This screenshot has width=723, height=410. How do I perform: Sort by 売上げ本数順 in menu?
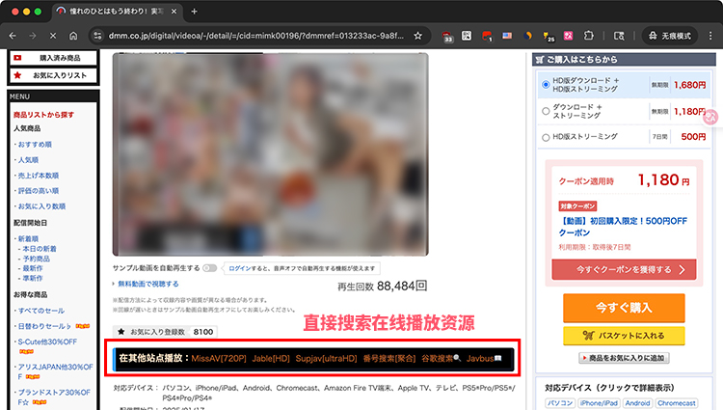pyautogui.click(x=39, y=176)
